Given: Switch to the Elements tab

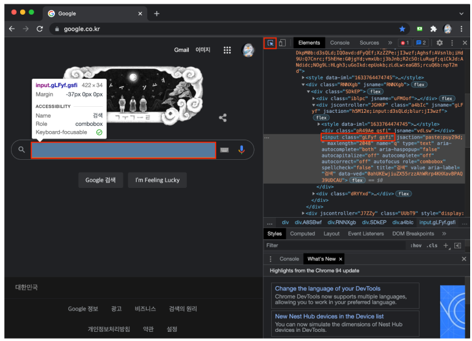Looking at the screenshot, I should (309, 43).
